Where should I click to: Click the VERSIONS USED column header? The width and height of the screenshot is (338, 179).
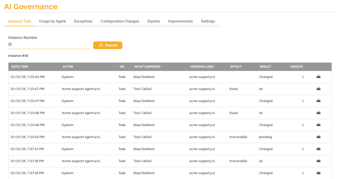[202, 67]
